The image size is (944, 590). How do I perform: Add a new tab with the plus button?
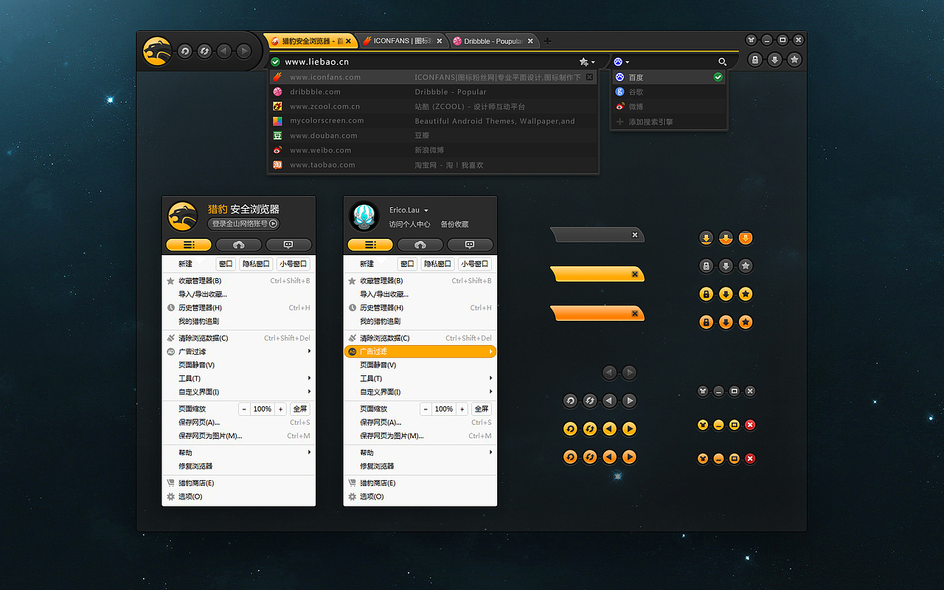click(x=547, y=41)
